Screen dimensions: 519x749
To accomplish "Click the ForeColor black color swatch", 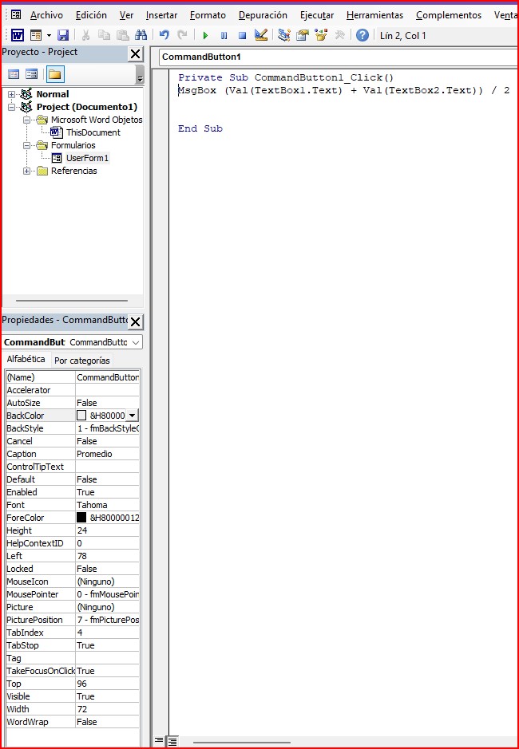I will tap(81, 518).
